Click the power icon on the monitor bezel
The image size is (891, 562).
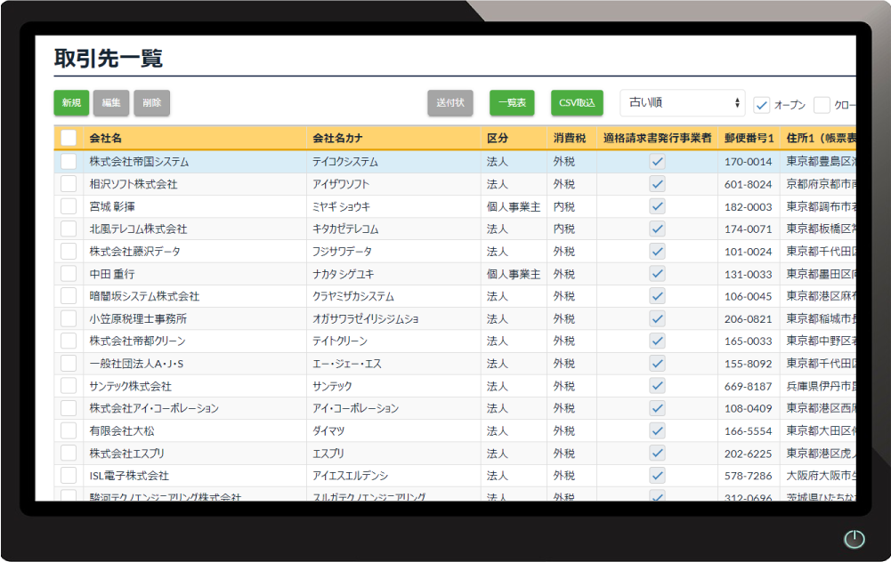point(854,539)
